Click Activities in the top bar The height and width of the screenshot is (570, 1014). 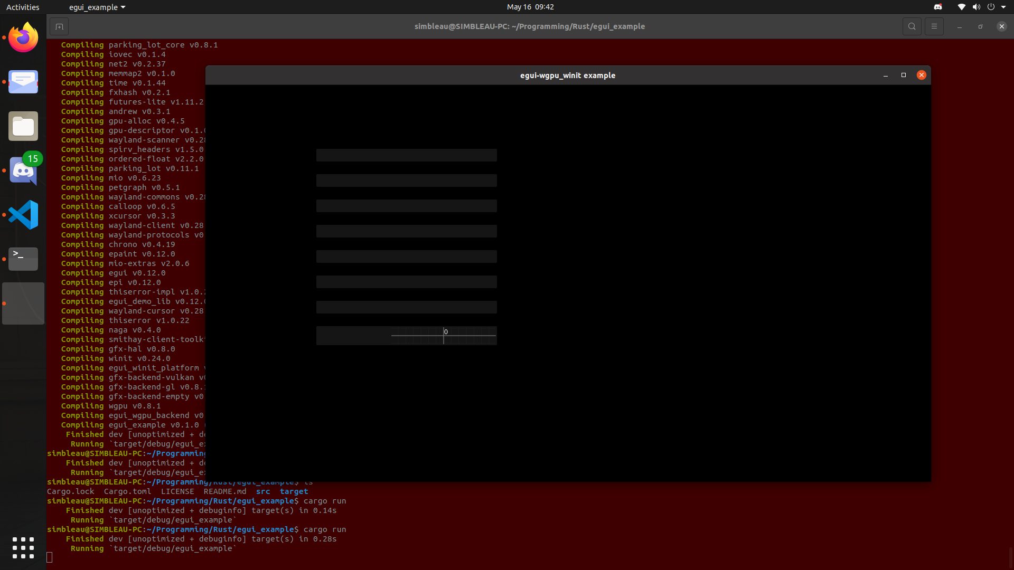pos(23,7)
